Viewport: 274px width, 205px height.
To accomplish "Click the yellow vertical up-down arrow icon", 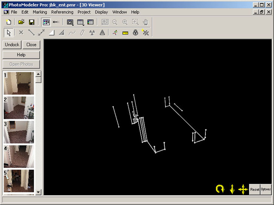I will coord(232,189).
